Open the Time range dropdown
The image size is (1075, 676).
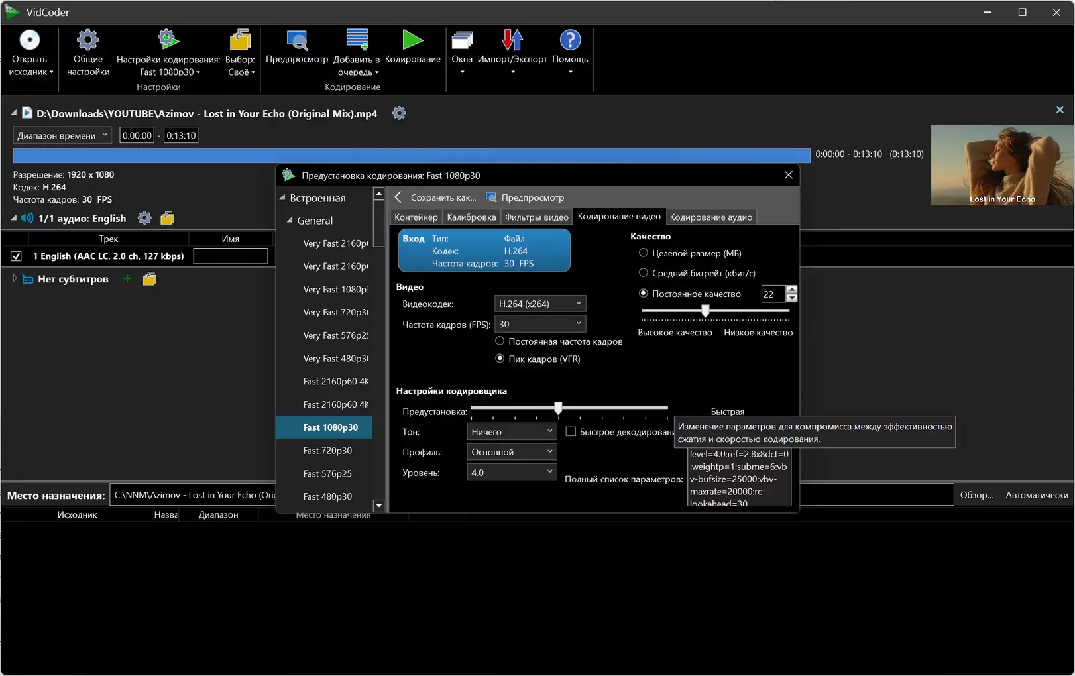pyautogui.click(x=62, y=135)
